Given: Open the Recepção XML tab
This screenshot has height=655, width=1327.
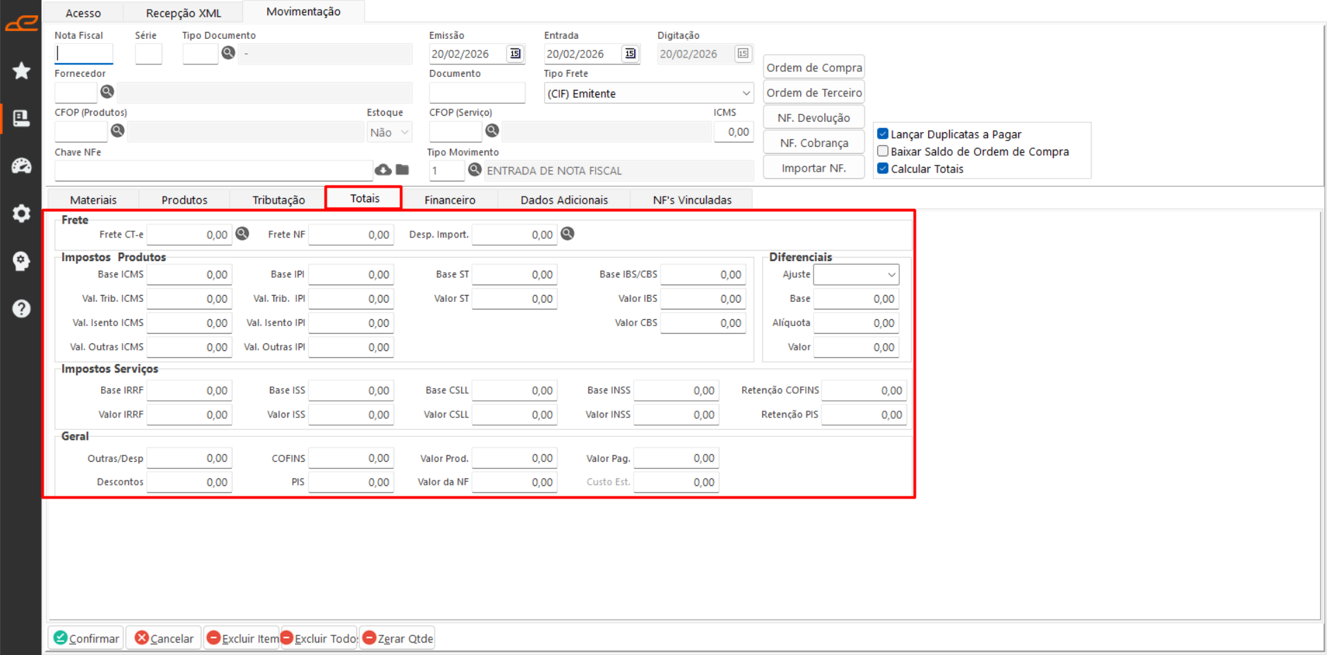Looking at the screenshot, I should [183, 13].
